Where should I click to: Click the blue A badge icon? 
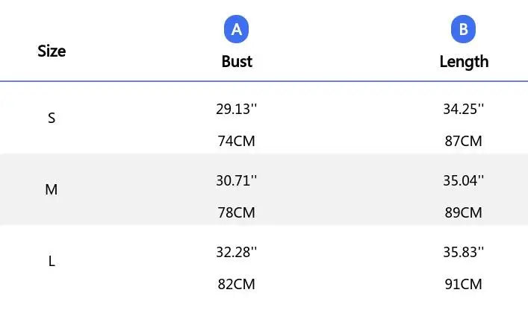pyautogui.click(x=237, y=30)
